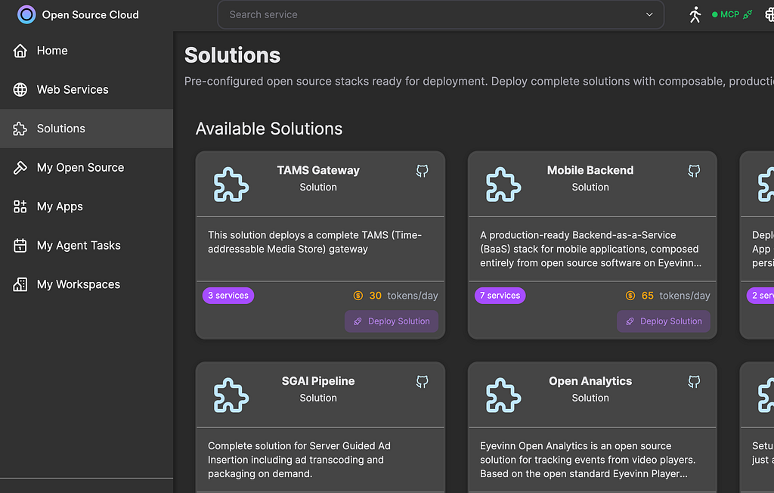The image size is (774, 493).
Task: Click the walking person icon in header
Action: tap(695, 15)
